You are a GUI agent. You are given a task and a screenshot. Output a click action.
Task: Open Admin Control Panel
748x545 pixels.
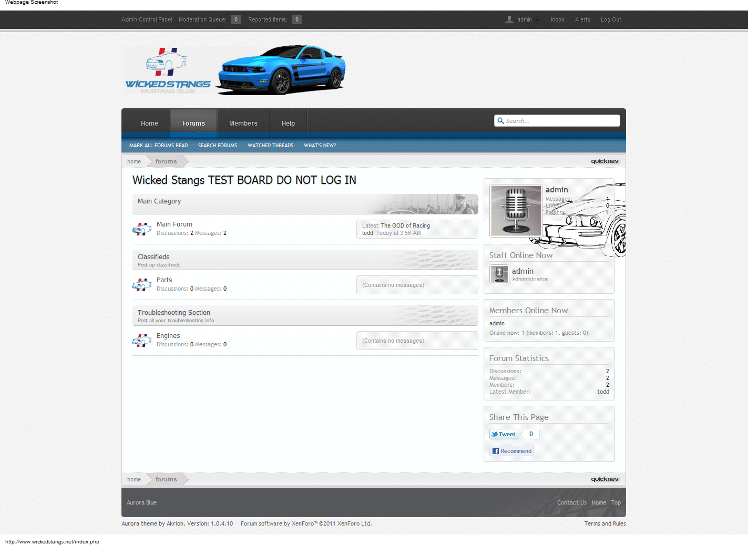pyautogui.click(x=147, y=19)
